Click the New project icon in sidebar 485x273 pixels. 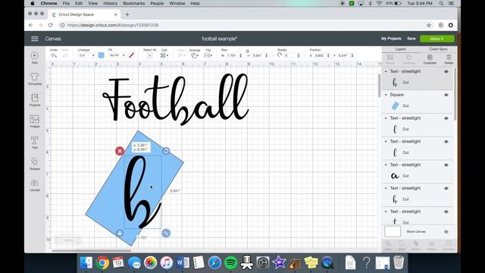[34, 55]
